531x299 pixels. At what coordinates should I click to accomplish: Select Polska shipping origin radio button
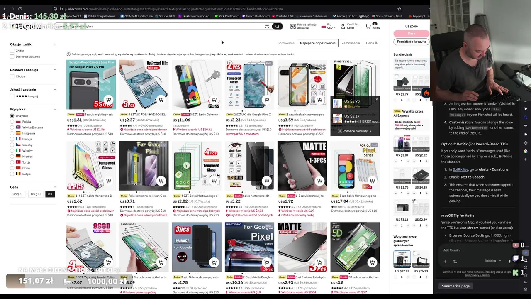pyautogui.click(x=12, y=122)
